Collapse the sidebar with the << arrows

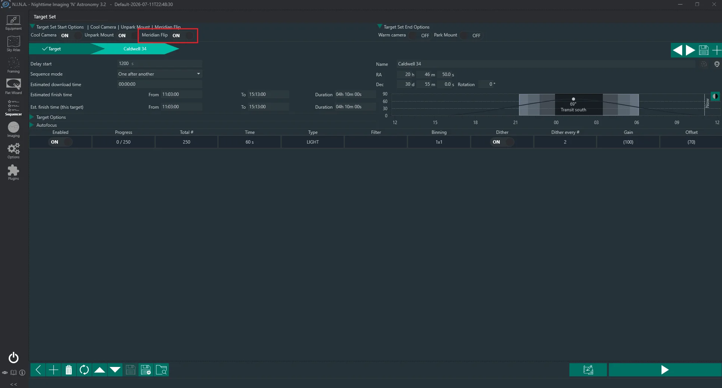(14, 384)
